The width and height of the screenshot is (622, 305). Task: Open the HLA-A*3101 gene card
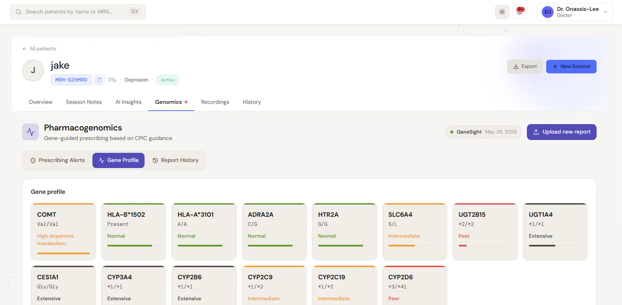pyautogui.click(x=204, y=232)
